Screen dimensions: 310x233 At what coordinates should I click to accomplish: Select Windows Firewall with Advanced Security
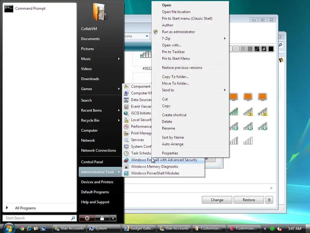tap(163, 160)
